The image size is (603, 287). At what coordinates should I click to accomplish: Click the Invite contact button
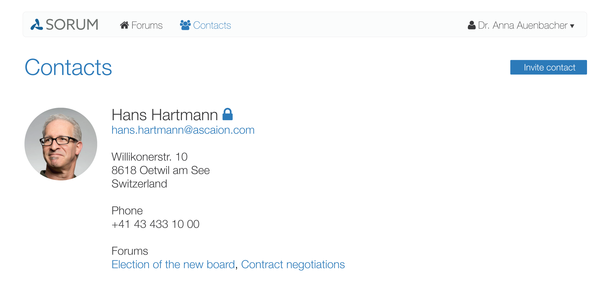pyautogui.click(x=548, y=67)
